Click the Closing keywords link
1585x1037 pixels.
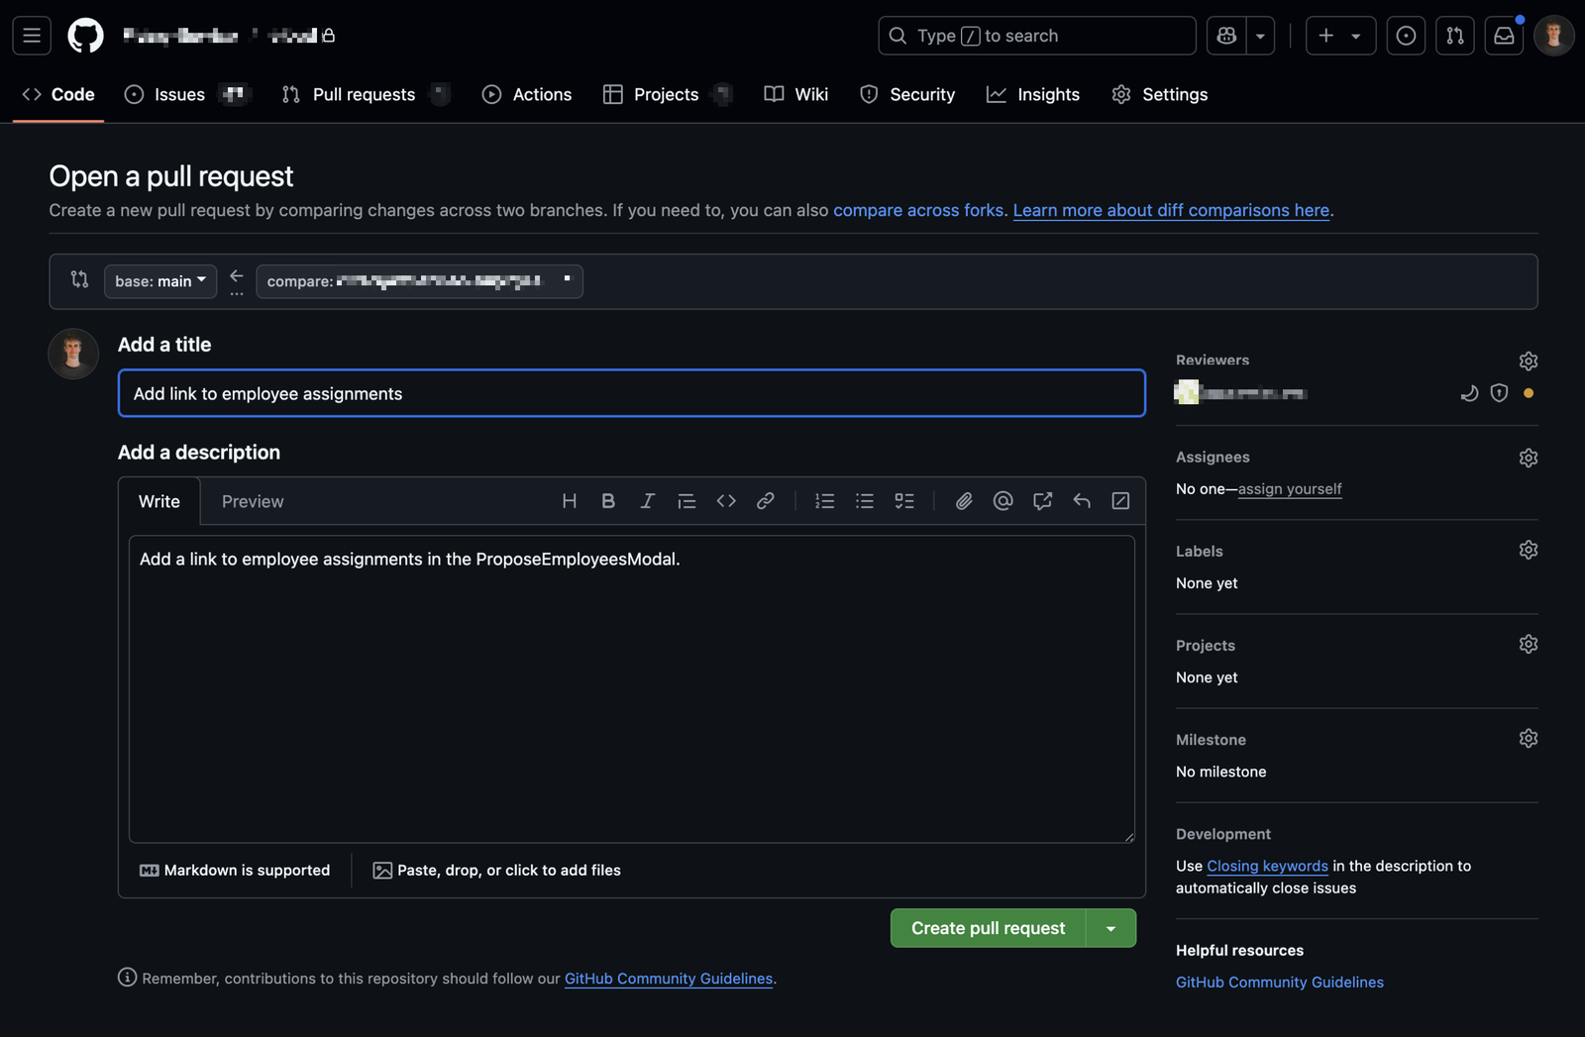click(x=1267, y=866)
